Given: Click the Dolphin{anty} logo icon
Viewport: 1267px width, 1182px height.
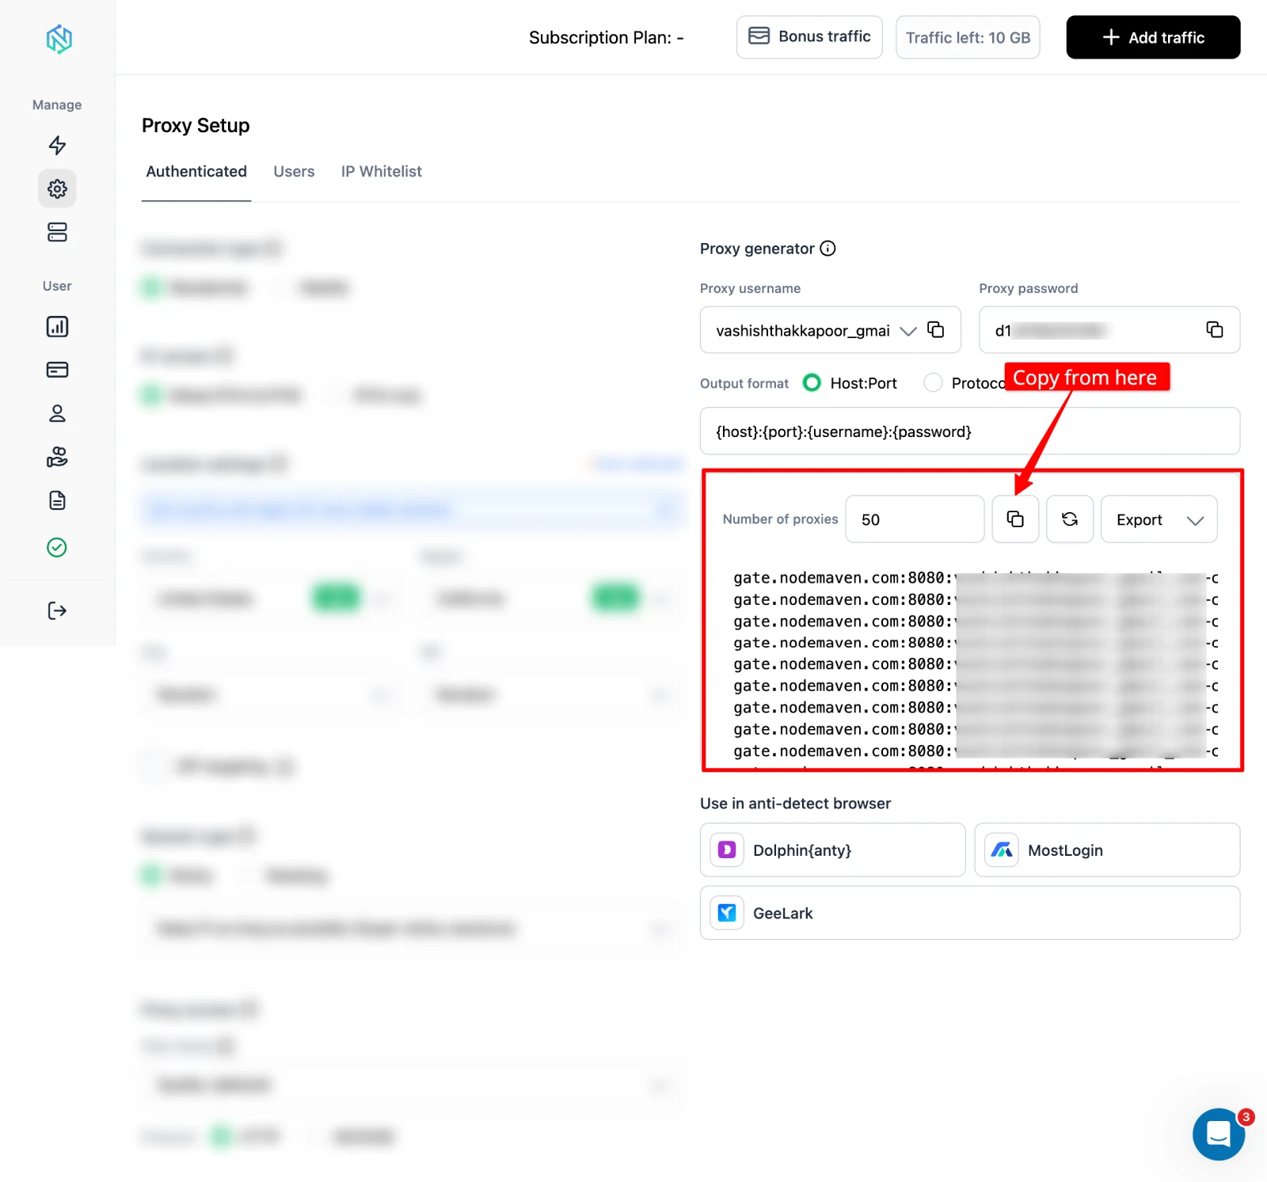Looking at the screenshot, I should coord(727,850).
